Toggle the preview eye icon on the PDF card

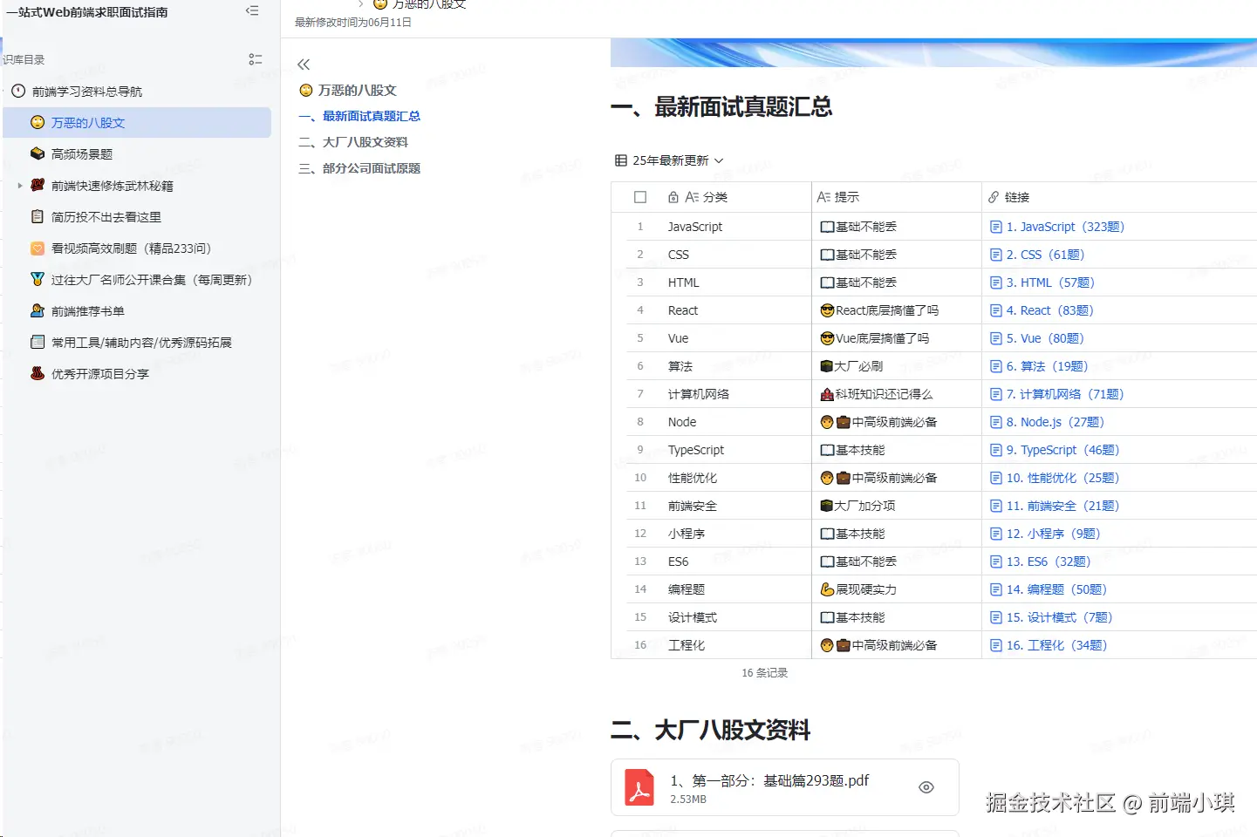926,786
